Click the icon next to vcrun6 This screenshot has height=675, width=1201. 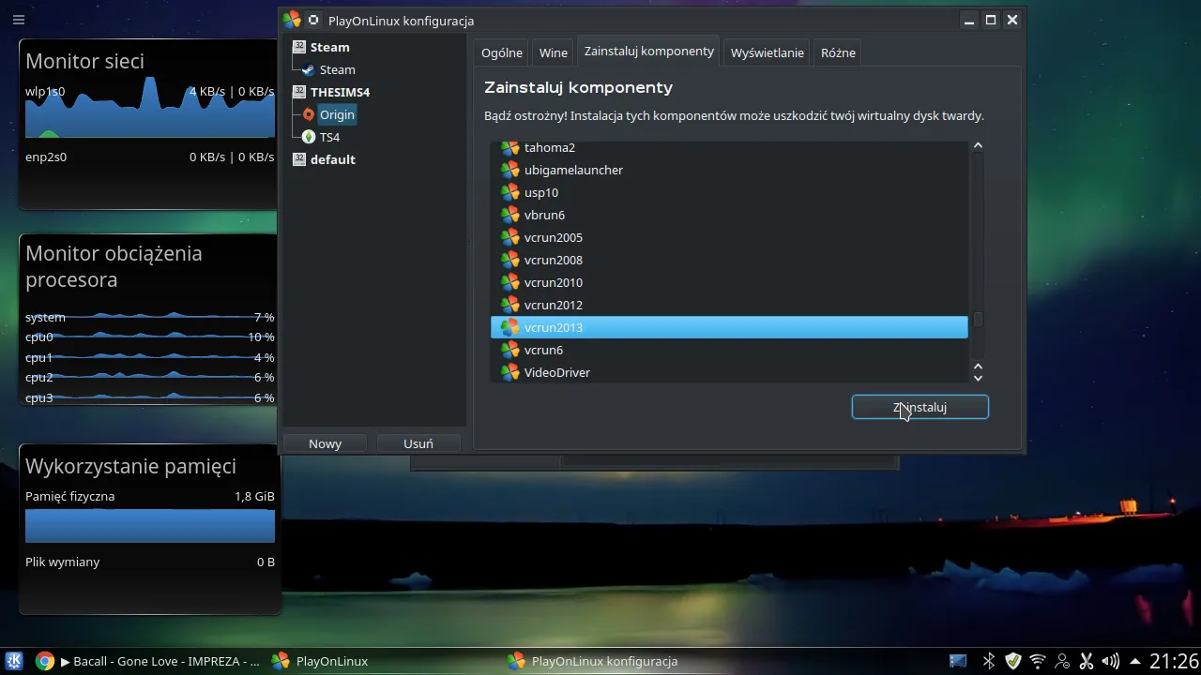(509, 350)
